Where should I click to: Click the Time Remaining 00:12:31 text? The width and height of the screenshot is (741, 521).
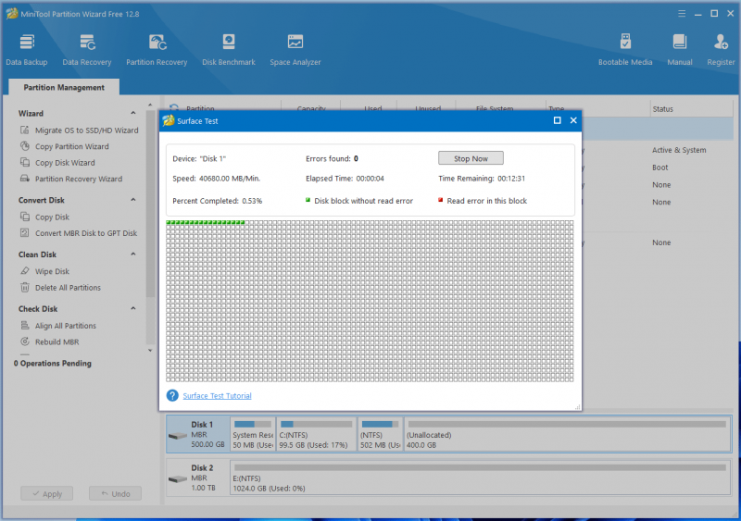(482, 179)
